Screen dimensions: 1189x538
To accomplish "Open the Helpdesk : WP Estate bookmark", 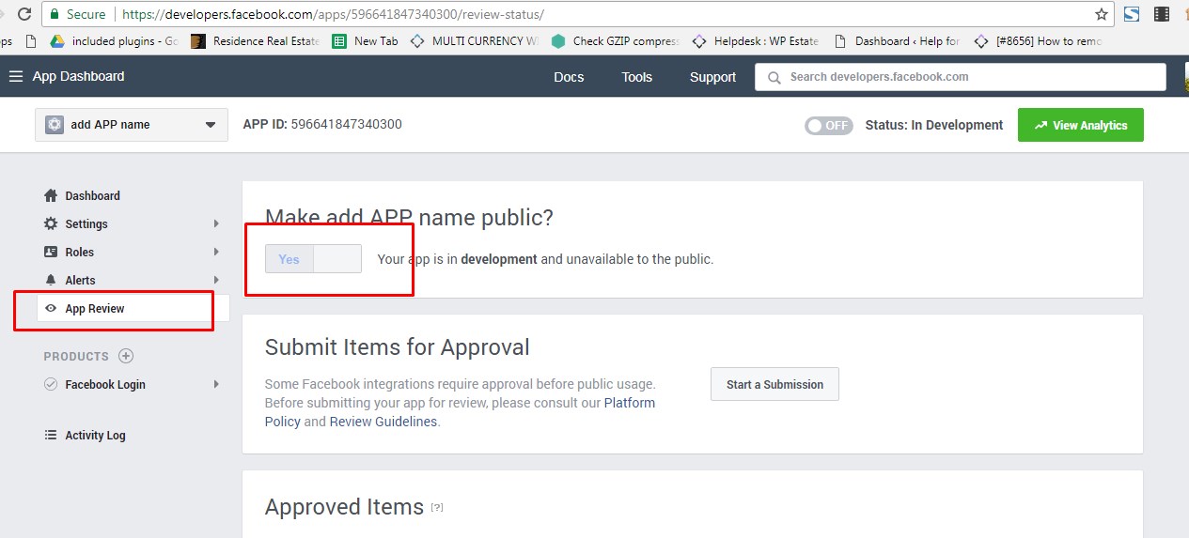I will tap(756, 41).
